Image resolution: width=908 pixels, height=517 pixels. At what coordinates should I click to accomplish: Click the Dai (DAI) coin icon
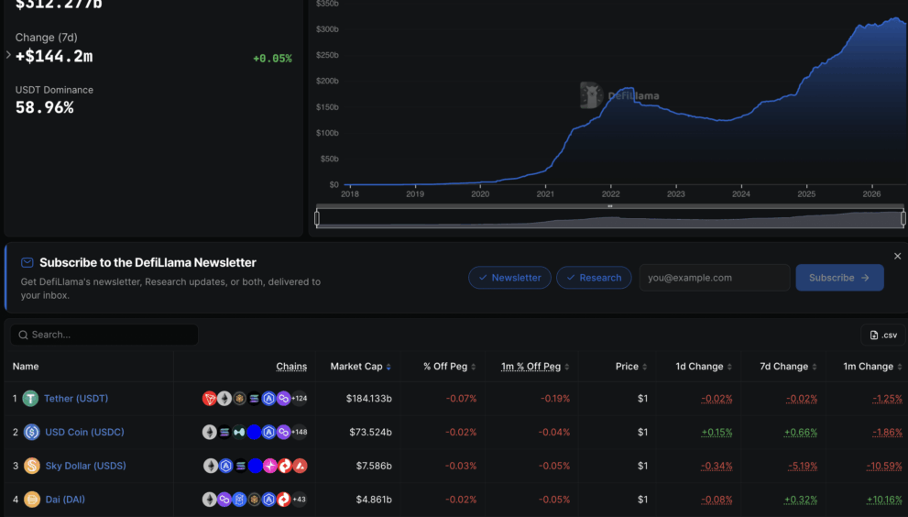[32, 499]
